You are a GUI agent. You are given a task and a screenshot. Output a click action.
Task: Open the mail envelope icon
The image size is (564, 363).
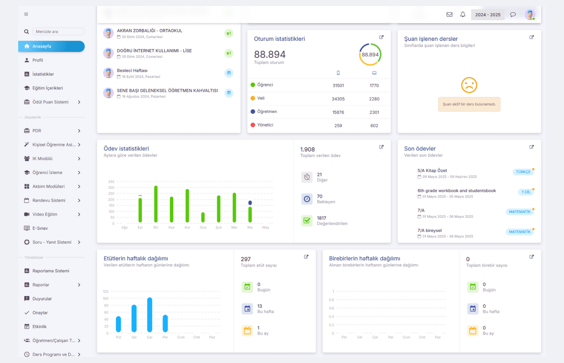[x=449, y=14]
